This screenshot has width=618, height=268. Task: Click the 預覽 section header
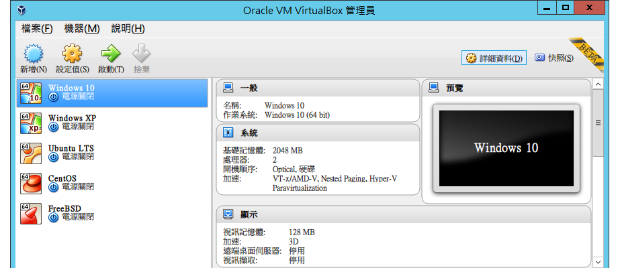506,88
